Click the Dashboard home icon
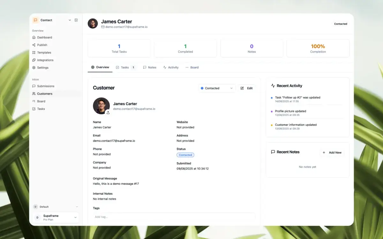Screen dimensions: 383x239 [34, 37]
